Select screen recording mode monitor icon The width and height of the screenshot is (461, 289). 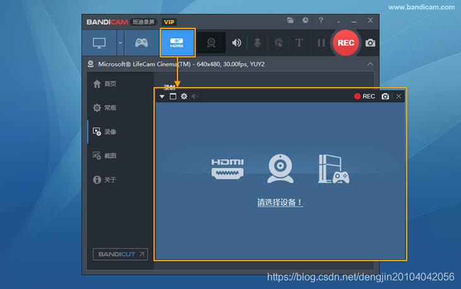[x=99, y=43]
